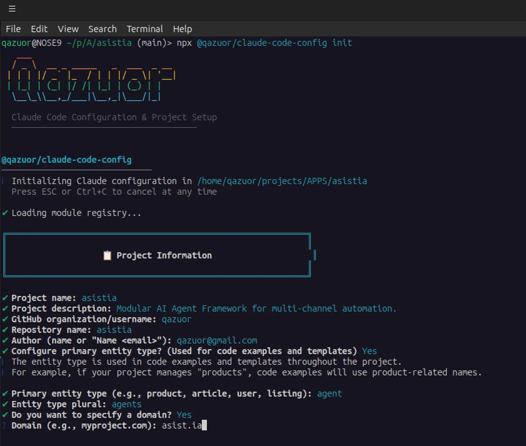Open the Terminal menu
Screen dimensions: 526x446
click(x=145, y=29)
